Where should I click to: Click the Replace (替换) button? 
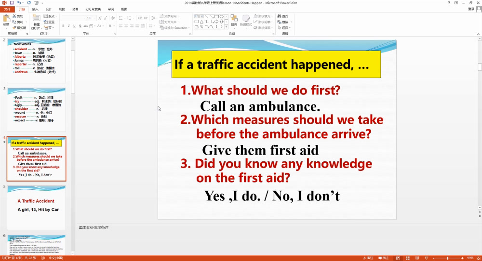pos(285,22)
